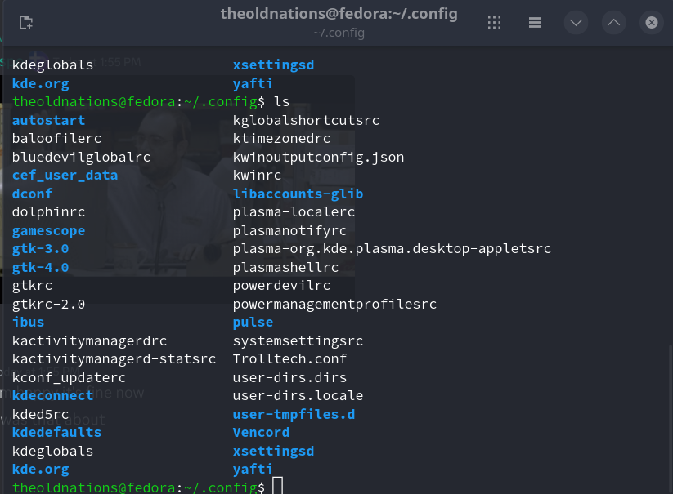Click the kded5rc file name
This screenshot has height=494, width=673.
(40, 414)
